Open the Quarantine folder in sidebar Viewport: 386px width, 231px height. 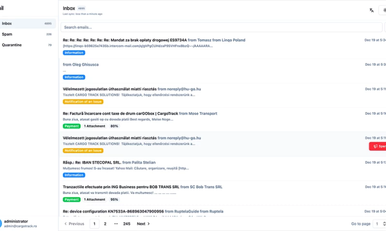click(27, 45)
